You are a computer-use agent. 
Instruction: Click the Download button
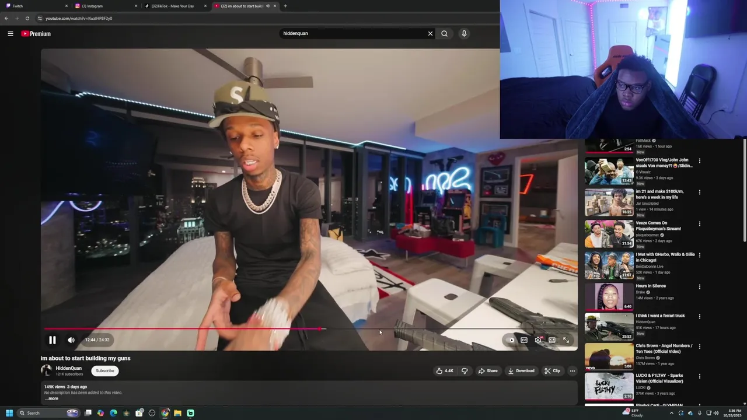tap(521, 371)
